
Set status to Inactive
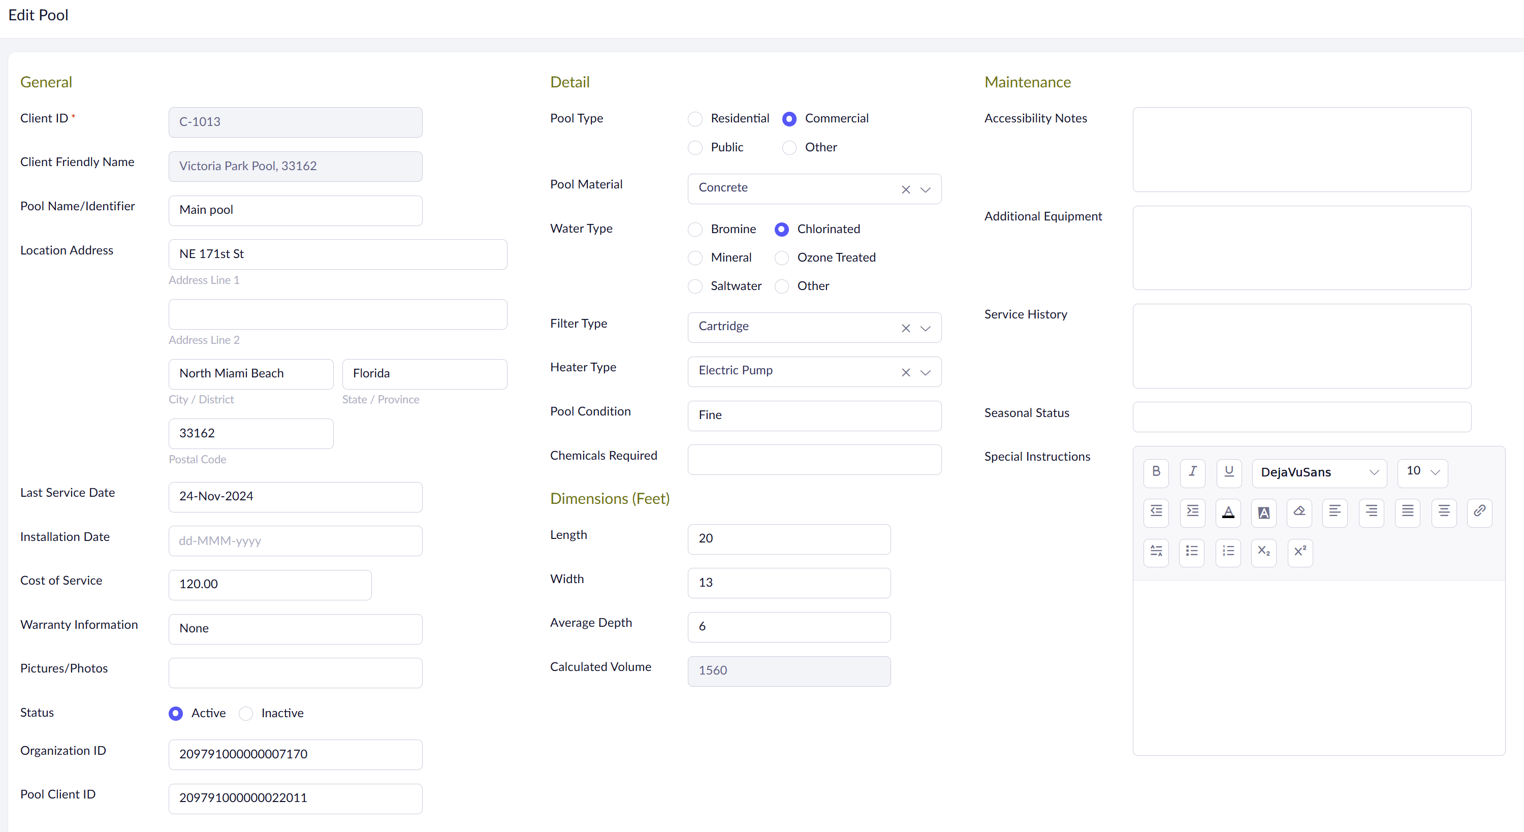coord(246,714)
